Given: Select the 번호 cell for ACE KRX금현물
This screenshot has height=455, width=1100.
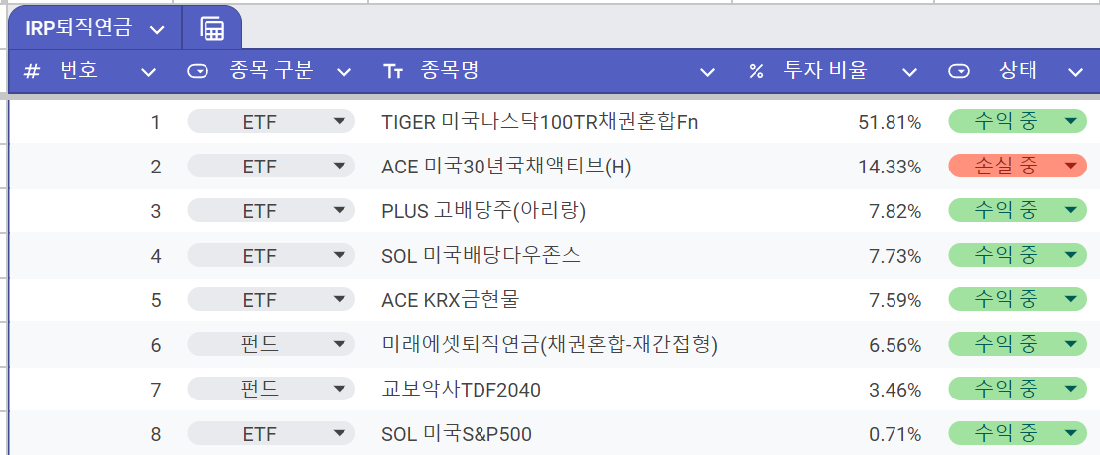Looking at the screenshot, I should [x=90, y=300].
